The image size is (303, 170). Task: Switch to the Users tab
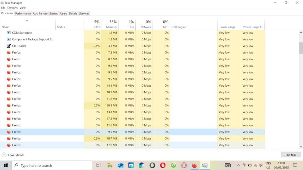coord(64,13)
